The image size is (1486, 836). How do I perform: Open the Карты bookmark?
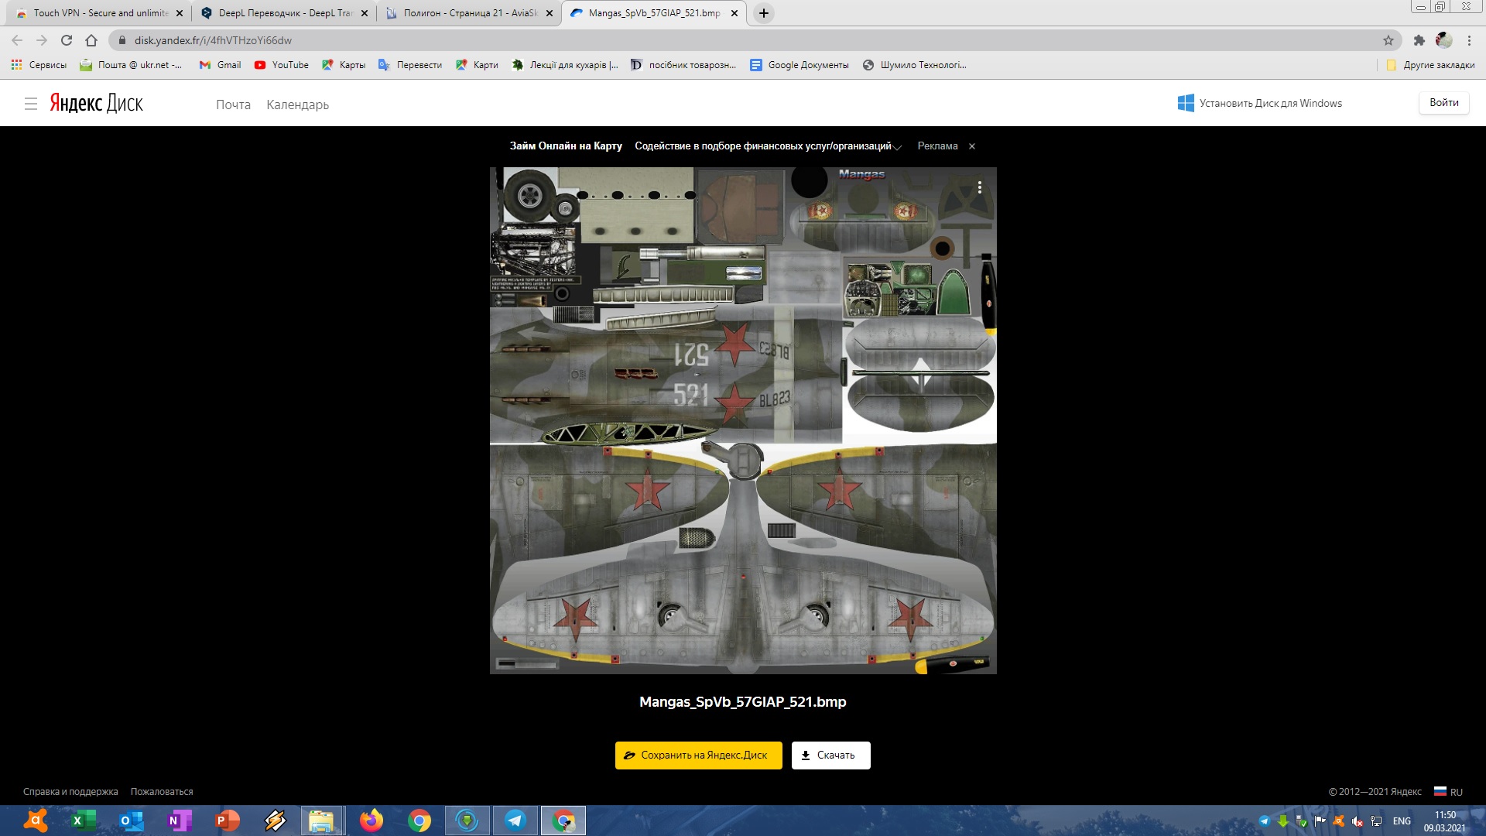coord(344,65)
